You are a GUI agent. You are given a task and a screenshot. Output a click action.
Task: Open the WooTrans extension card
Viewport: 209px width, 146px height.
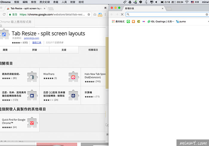coord(60,77)
